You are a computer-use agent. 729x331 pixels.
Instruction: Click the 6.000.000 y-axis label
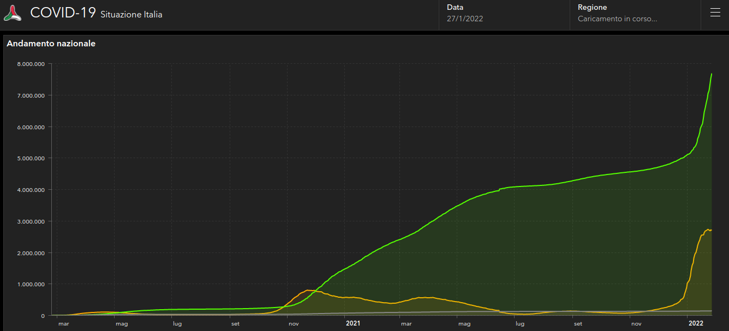tap(31, 127)
